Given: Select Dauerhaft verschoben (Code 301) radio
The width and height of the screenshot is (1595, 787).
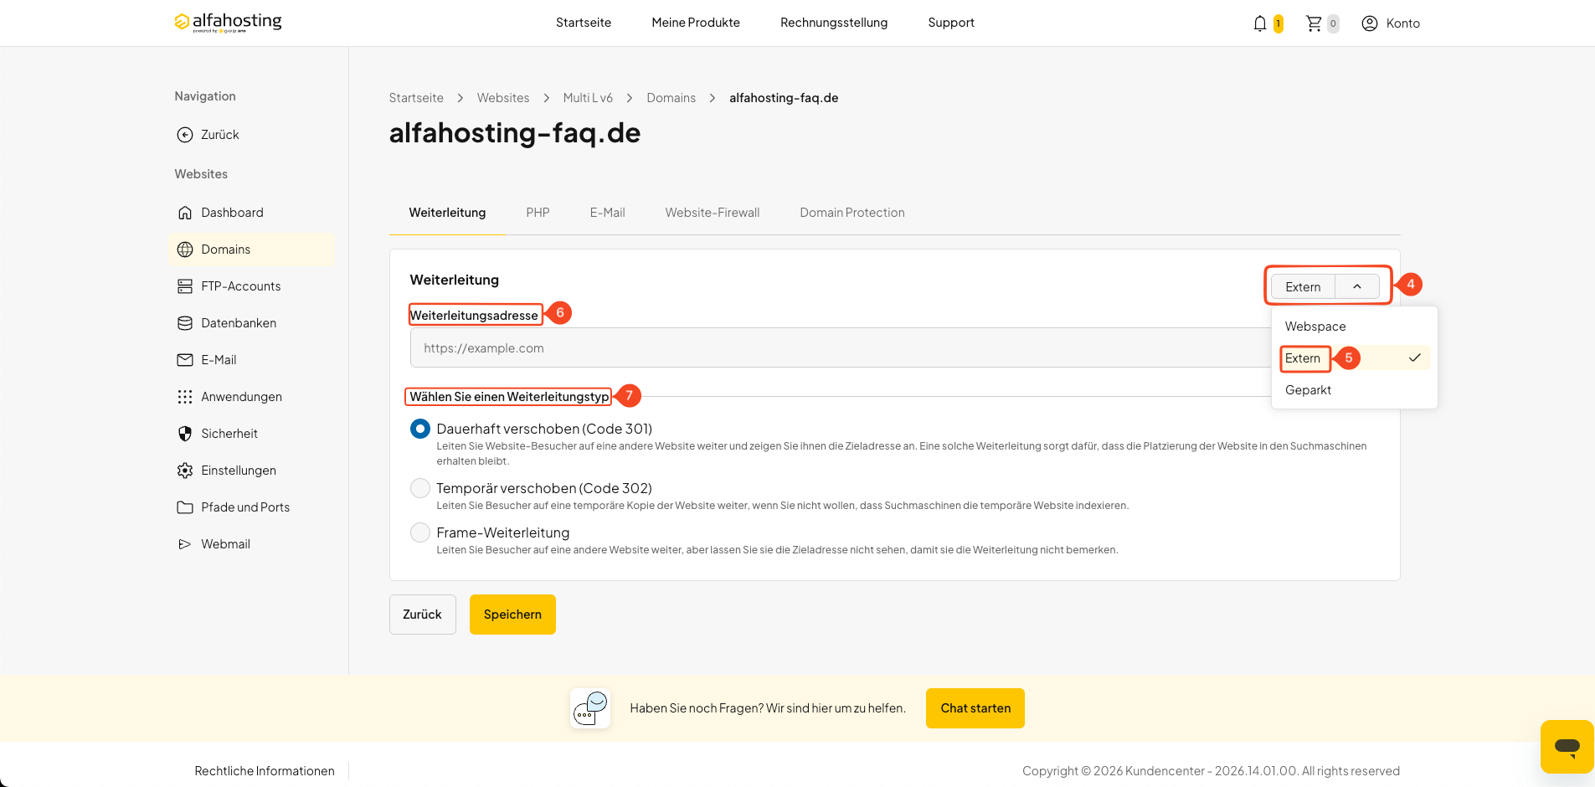Looking at the screenshot, I should (420, 429).
